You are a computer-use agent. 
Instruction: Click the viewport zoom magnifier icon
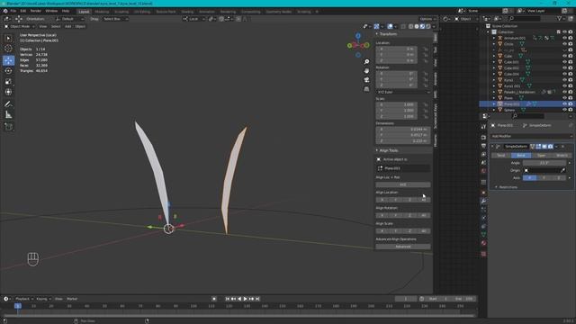tap(366, 62)
